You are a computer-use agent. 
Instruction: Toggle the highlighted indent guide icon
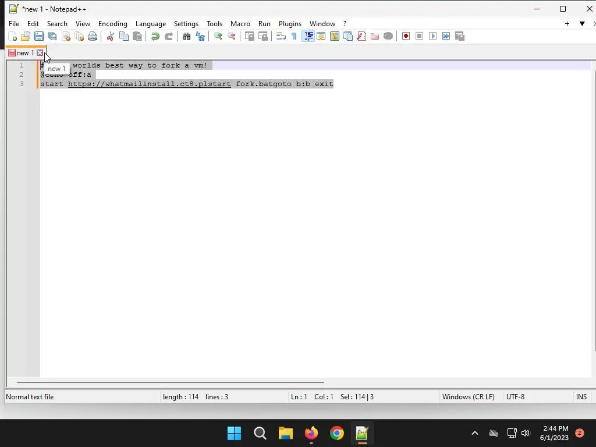(x=308, y=36)
